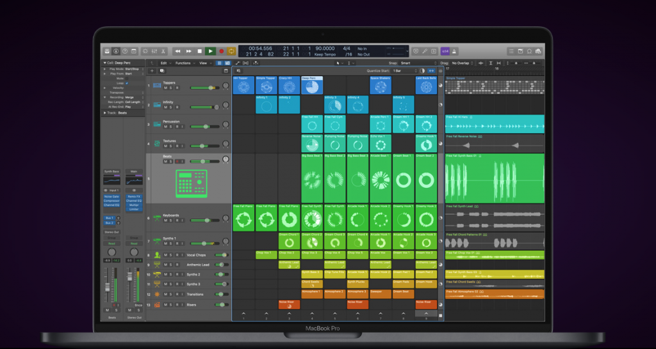Expand the Track: Beats disclosure triangle
Viewport: 656px width, 349px height.
[104, 112]
